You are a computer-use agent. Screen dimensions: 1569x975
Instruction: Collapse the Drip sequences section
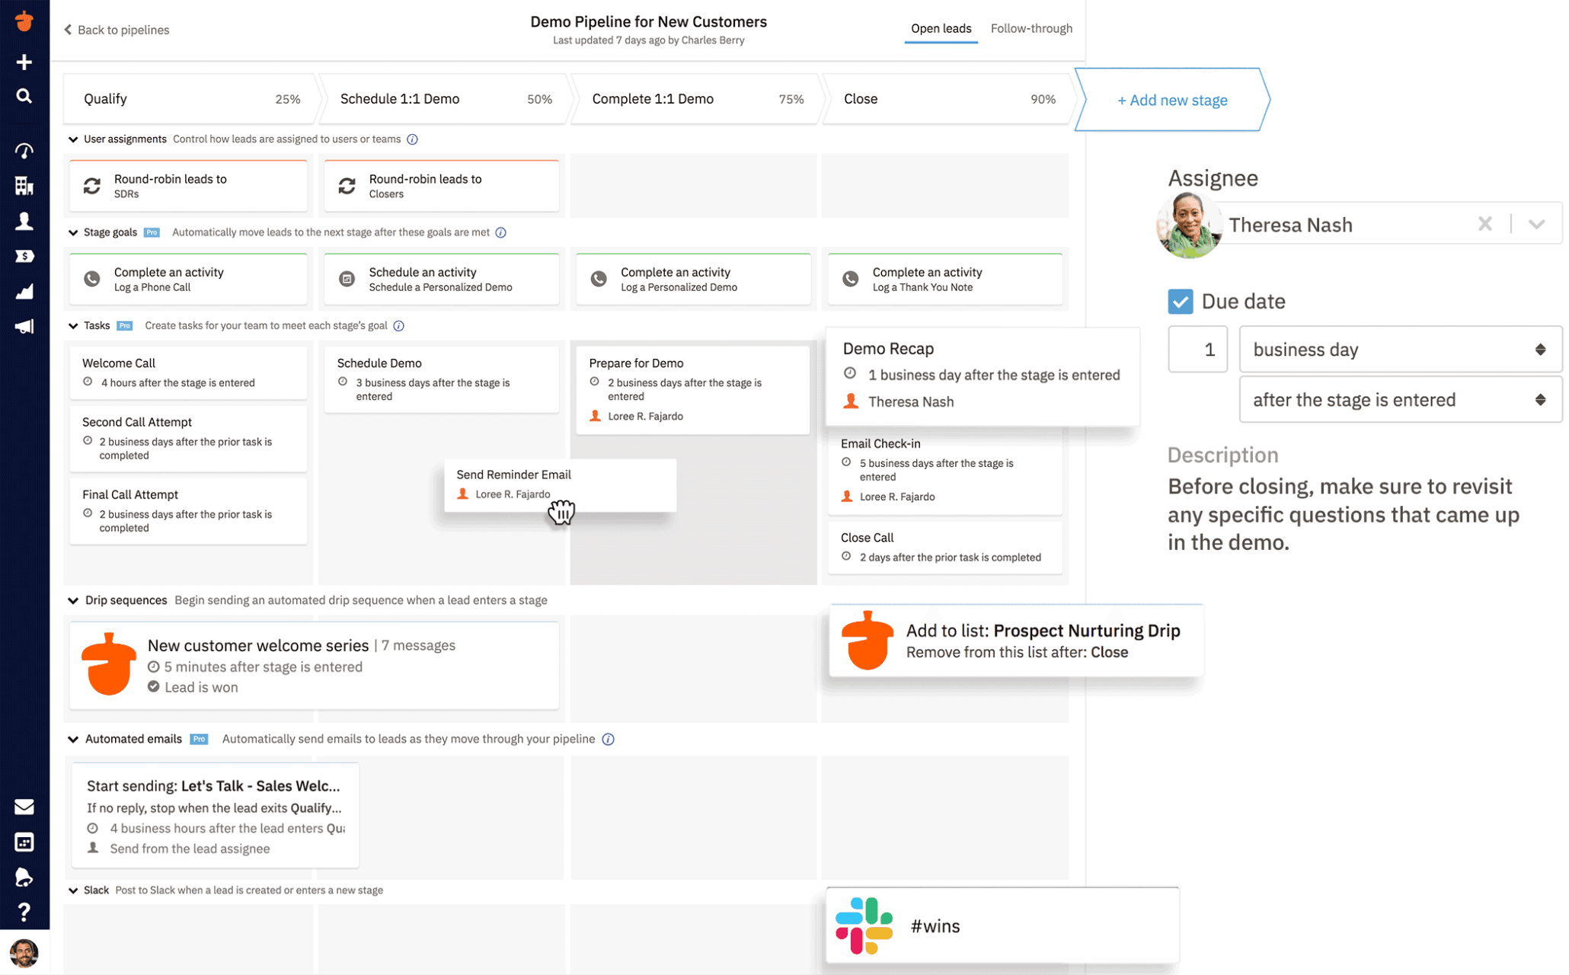click(73, 600)
